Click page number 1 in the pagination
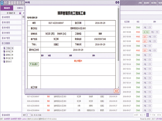 coord(147,115)
